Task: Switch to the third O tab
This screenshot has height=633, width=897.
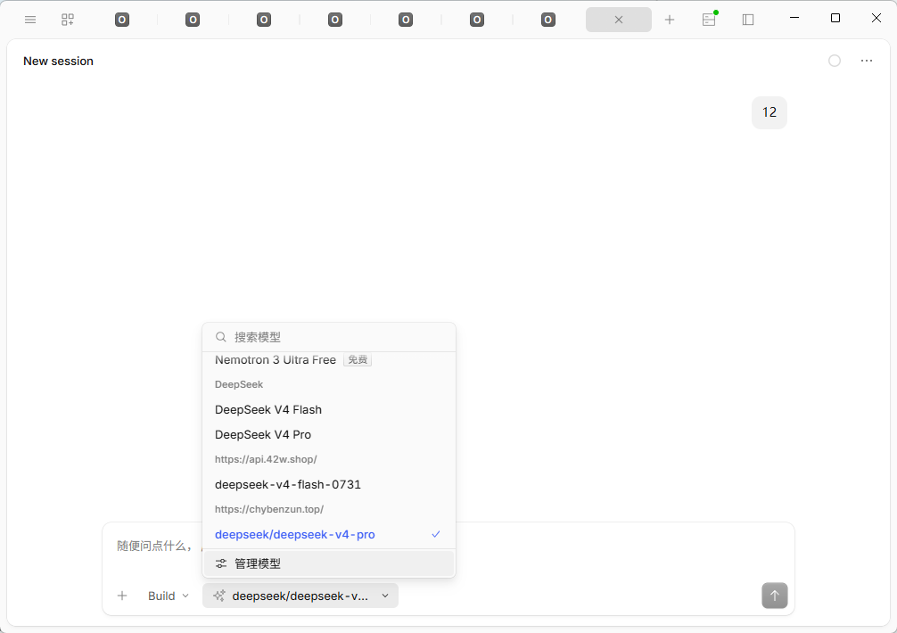Action: coord(264,20)
